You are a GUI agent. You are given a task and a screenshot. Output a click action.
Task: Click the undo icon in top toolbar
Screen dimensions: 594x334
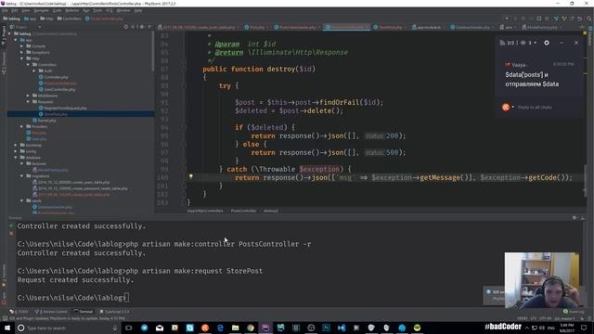tap(579, 19)
